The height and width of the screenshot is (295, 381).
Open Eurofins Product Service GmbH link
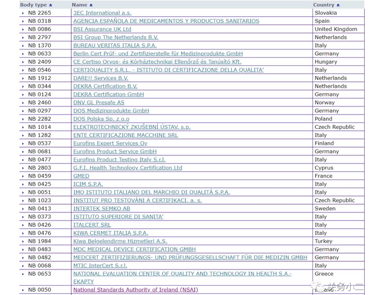click(115, 152)
